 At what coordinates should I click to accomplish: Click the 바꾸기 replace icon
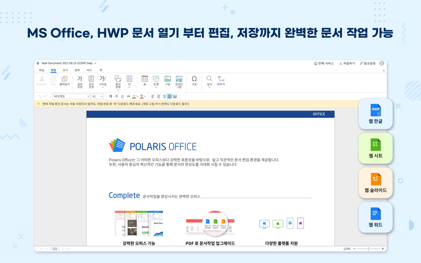pos(221,79)
